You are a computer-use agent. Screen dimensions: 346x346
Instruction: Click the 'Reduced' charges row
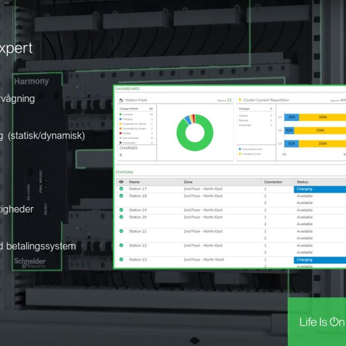tap(255, 120)
